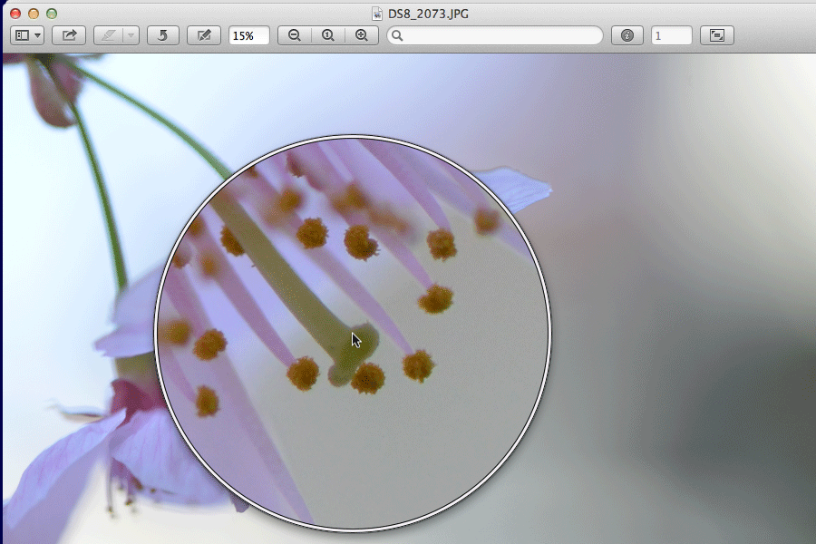Click the search magnifying glass icon

click(397, 35)
